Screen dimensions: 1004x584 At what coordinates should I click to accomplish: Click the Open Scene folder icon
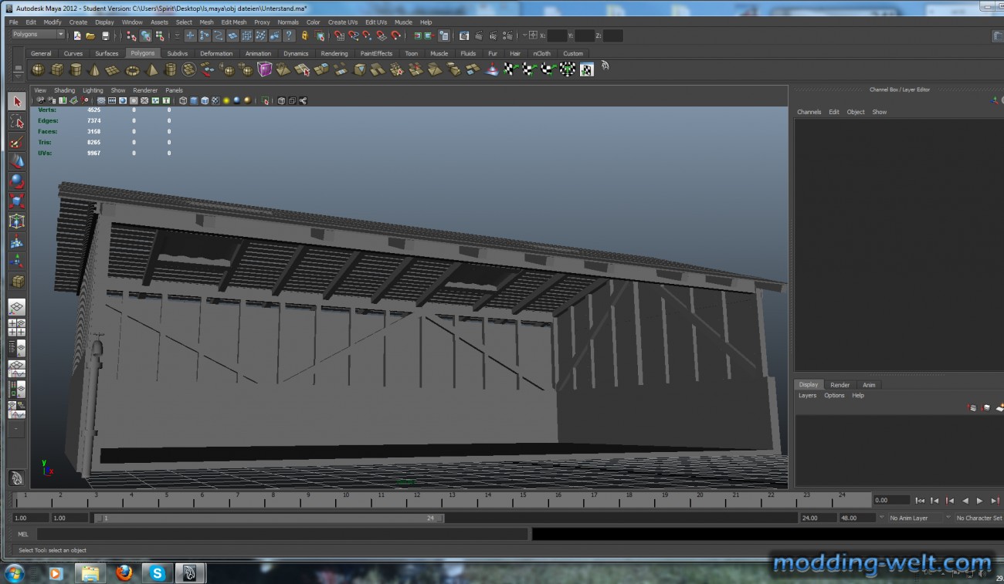click(x=91, y=35)
